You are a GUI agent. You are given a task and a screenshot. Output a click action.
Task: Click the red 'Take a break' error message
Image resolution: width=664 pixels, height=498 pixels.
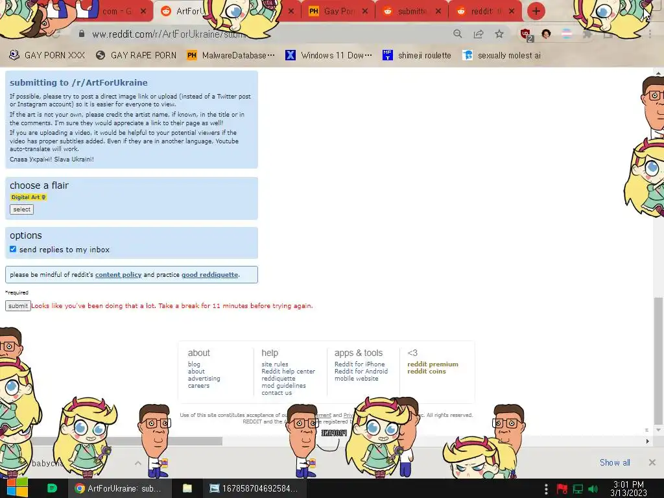(x=172, y=306)
